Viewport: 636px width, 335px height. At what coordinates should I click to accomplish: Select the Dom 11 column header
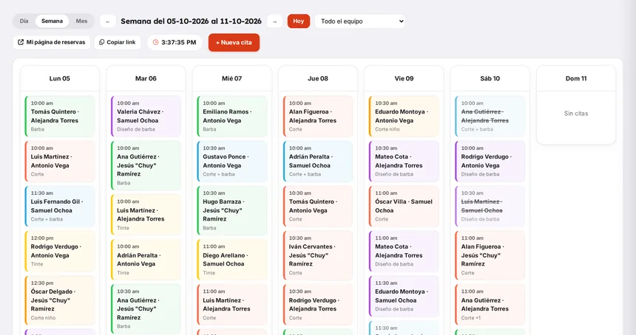pos(576,78)
